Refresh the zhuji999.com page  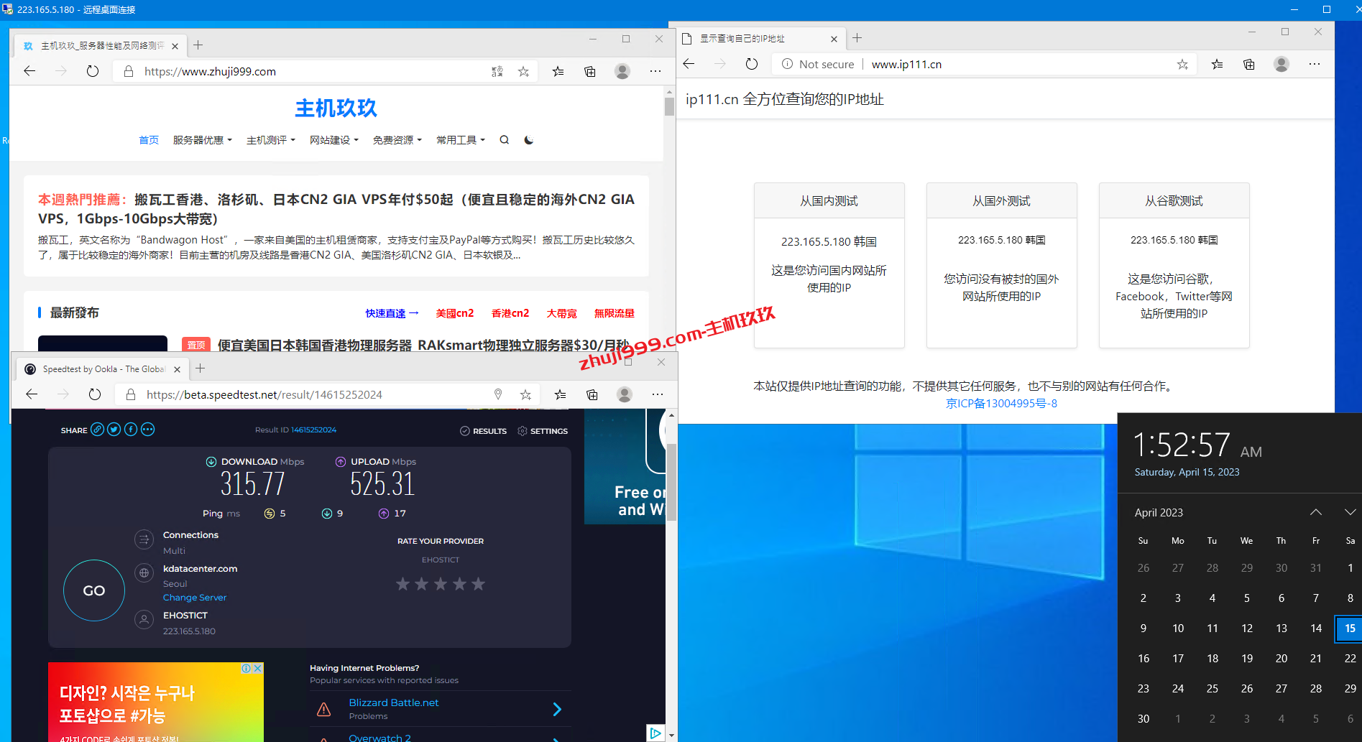93,71
